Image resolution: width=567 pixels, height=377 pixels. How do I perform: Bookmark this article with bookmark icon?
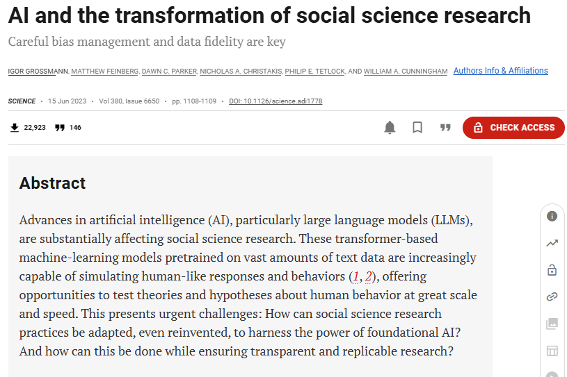417,128
